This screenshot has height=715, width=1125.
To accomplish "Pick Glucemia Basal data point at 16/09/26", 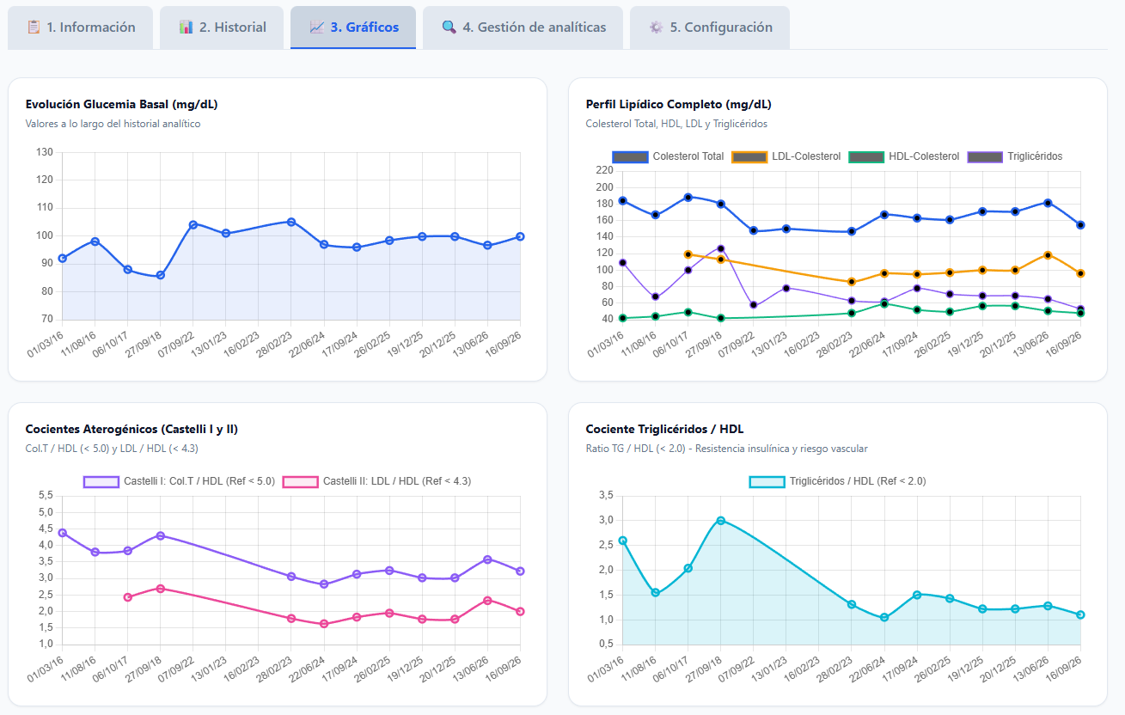I will (520, 236).
